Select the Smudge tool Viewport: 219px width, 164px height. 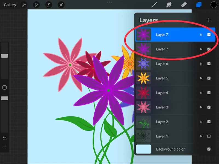169,5
